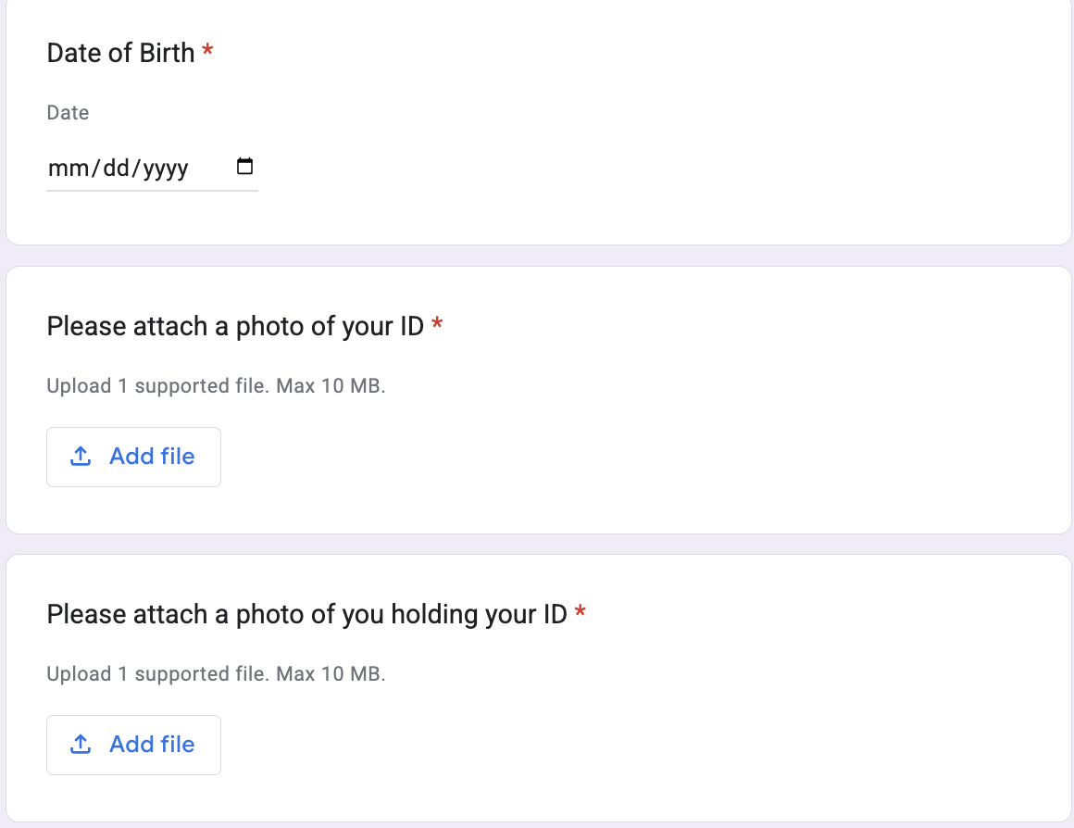The width and height of the screenshot is (1074, 828).
Task: Click the red asterisk after 'holding your ID'
Action: click(581, 610)
